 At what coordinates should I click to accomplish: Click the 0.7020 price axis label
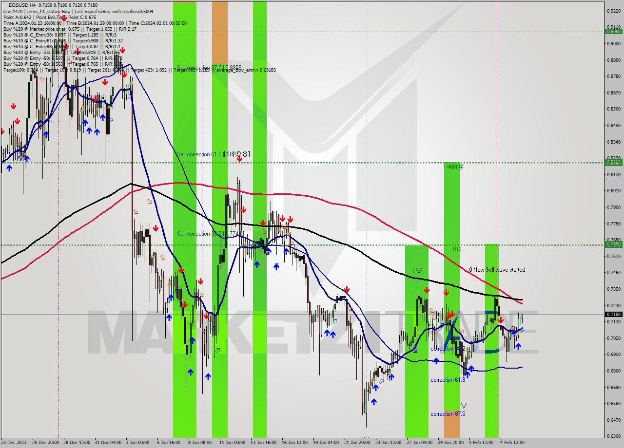click(613, 338)
